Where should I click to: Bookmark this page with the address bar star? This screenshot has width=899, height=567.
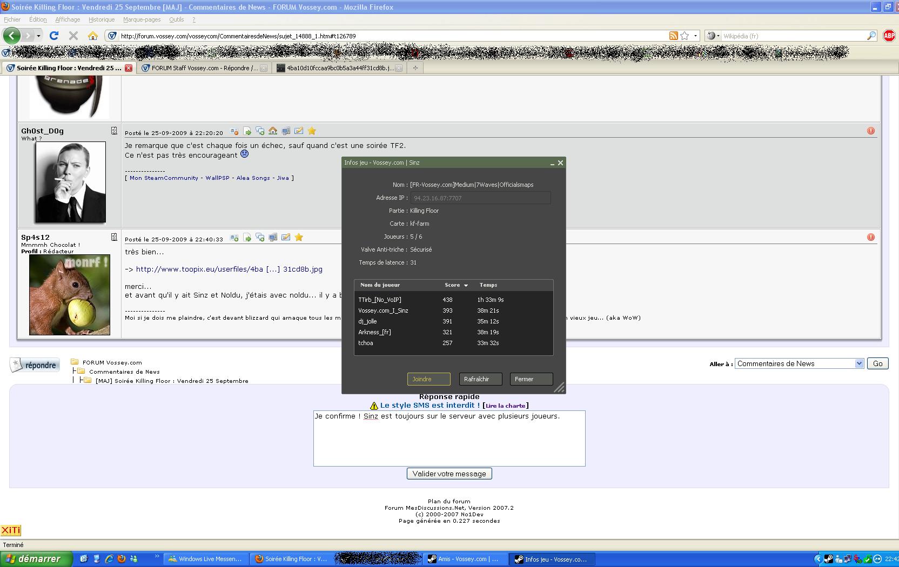click(x=685, y=36)
